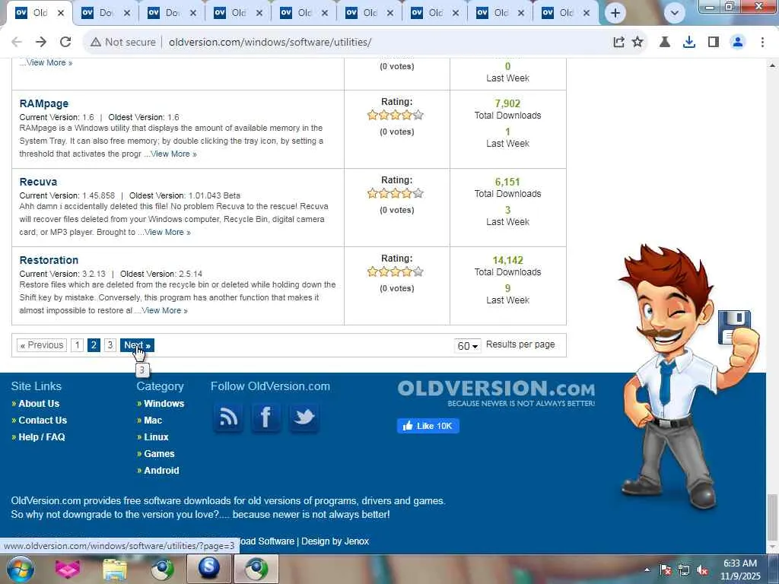Screen dimensions: 779x584
Task: Open the RSS feed icon
Action: pos(228,417)
